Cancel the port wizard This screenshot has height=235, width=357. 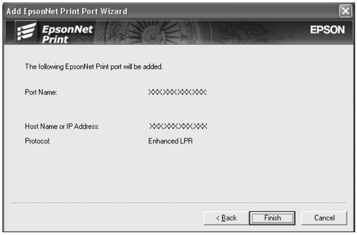coord(324,218)
